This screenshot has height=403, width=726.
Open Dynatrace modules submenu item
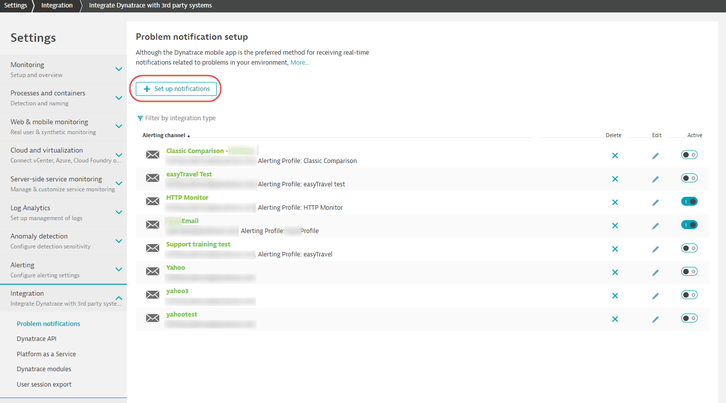(44, 369)
